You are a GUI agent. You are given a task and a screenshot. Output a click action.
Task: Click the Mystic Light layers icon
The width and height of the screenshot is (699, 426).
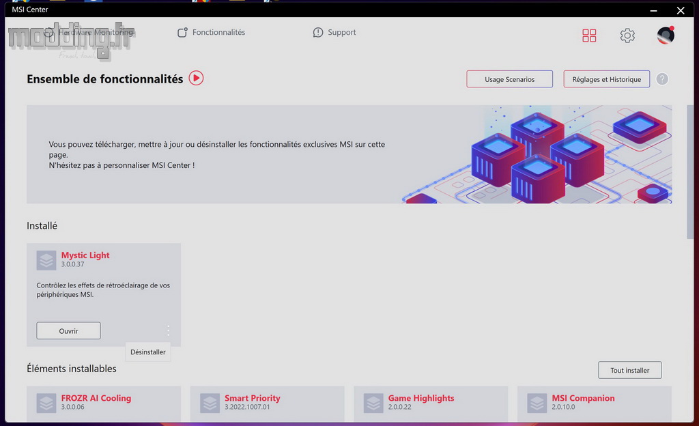tap(46, 260)
